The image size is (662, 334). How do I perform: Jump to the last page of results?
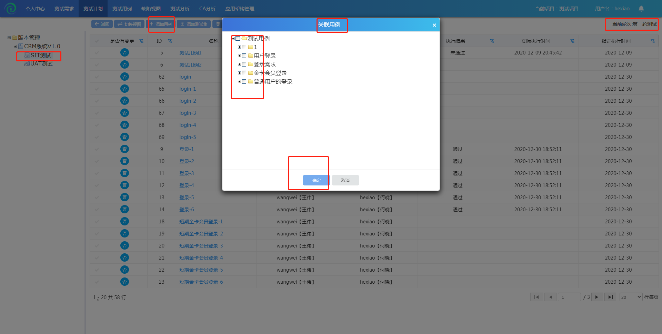tap(610, 297)
